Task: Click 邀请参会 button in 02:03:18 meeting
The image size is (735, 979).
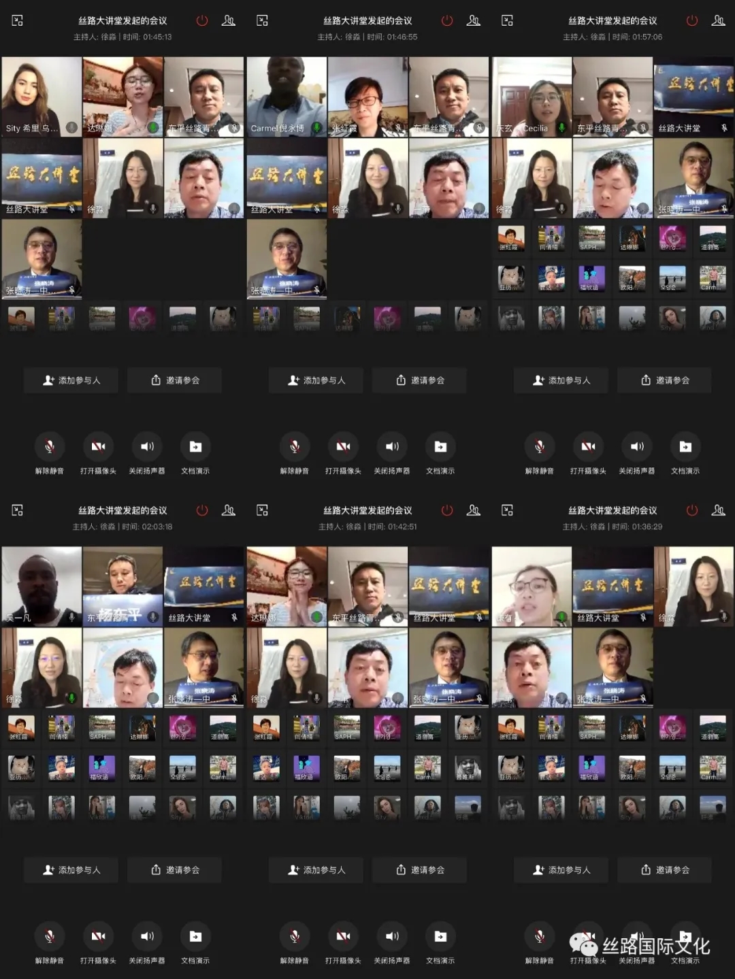Action: 175,870
